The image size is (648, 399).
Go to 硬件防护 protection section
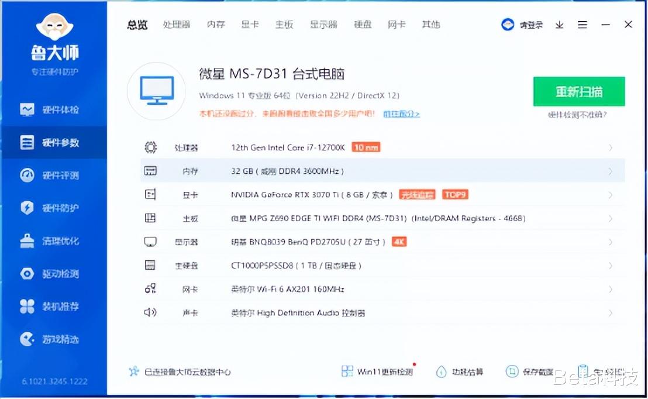[50, 208]
